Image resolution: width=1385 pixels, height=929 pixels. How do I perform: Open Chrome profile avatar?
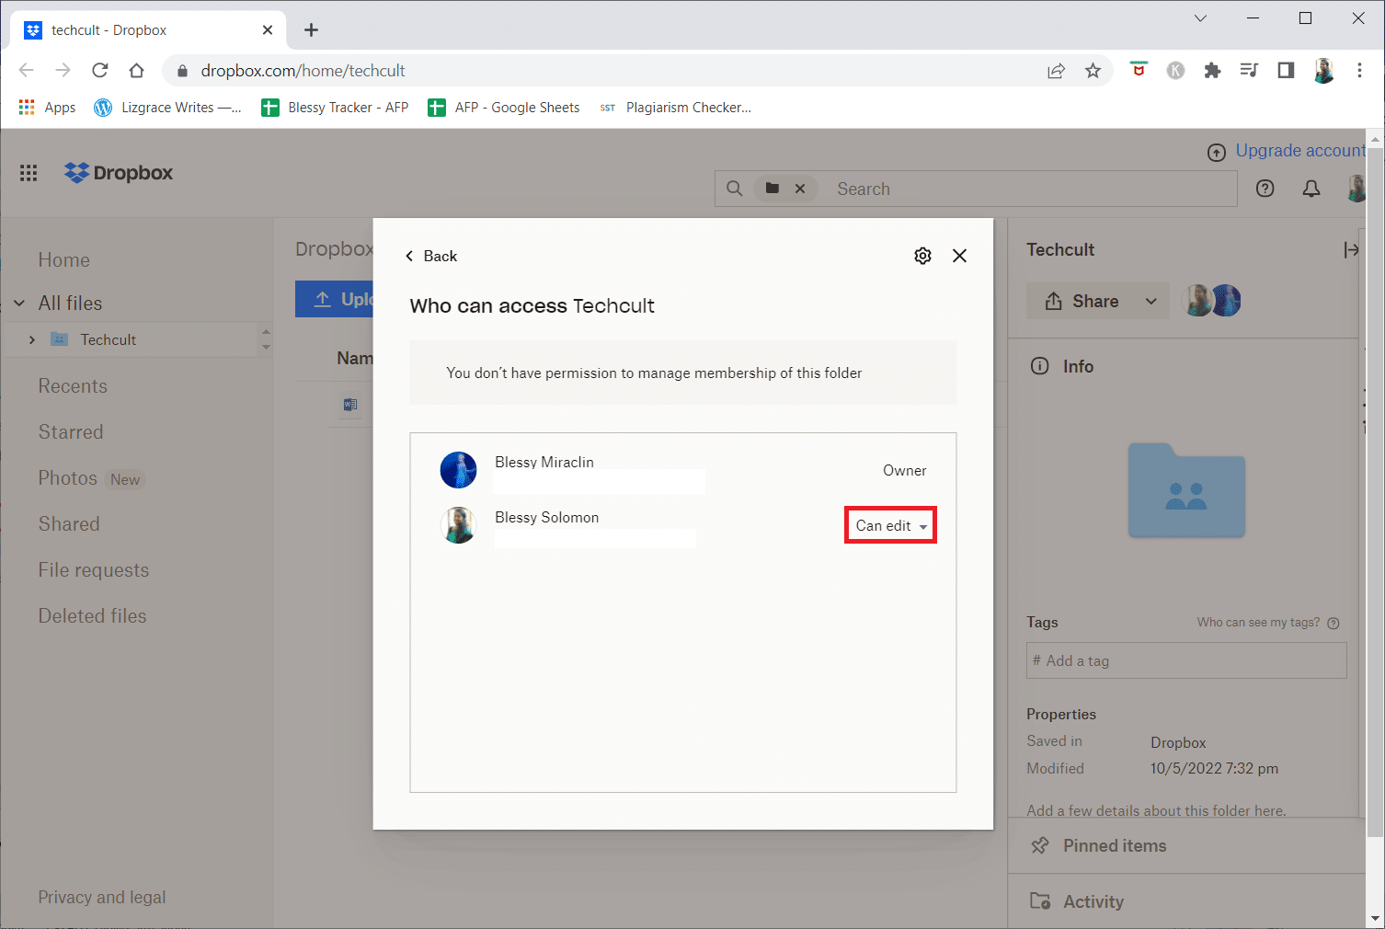[x=1323, y=71]
